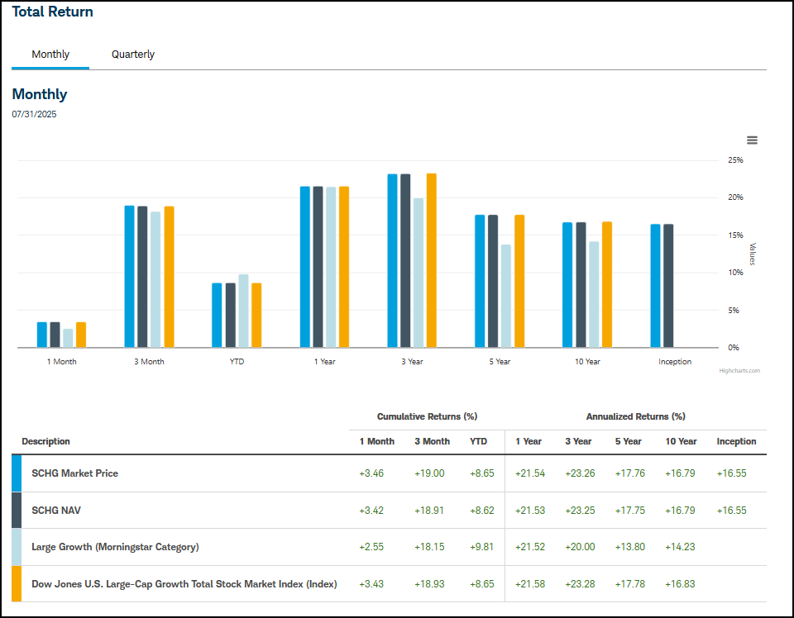Open the Highcharts.com credit link

click(739, 371)
